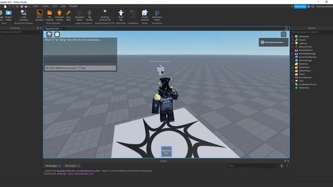Select ServerStorage in the Explorer
The image size is (333, 187).
305,60
